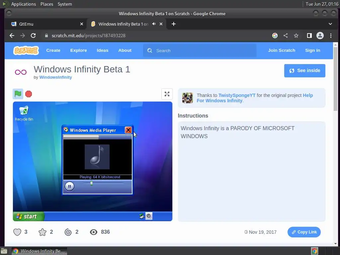Open the green start button menu
This screenshot has width=340, height=255.
click(29, 216)
